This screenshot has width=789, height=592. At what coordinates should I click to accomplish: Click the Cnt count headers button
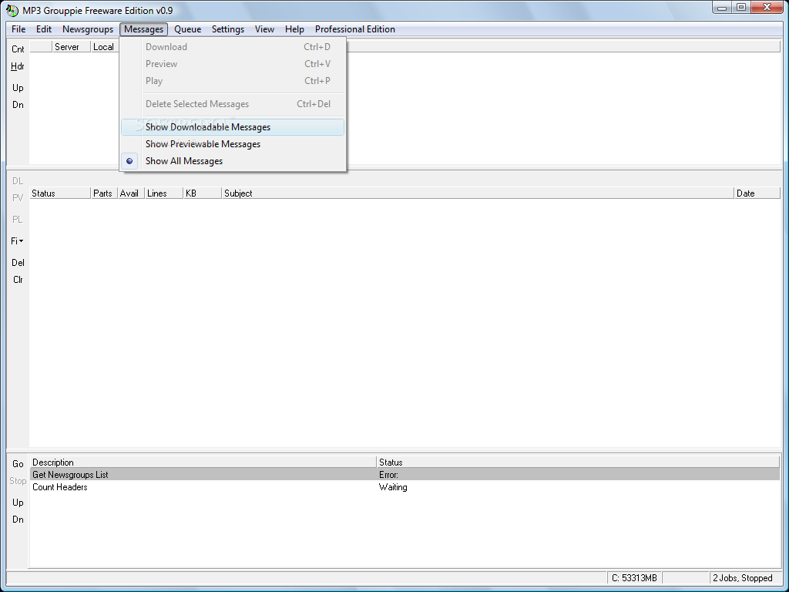coord(18,49)
